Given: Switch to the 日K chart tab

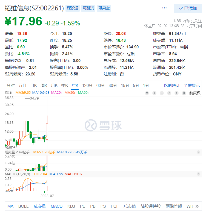Looking at the screenshot, I should click(x=33, y=86).
